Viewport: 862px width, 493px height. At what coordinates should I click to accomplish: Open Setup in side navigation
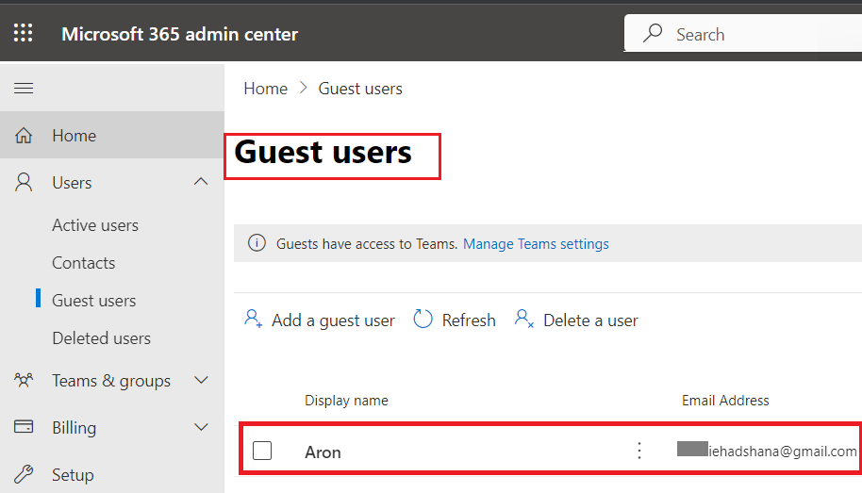point(73,475)
